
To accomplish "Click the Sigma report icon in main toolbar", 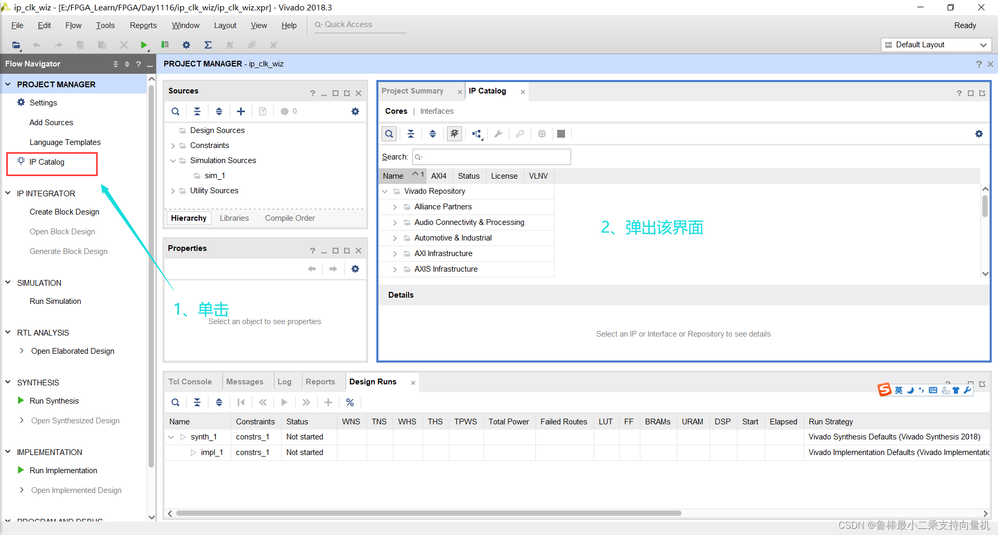I will (x=208, y=45).
